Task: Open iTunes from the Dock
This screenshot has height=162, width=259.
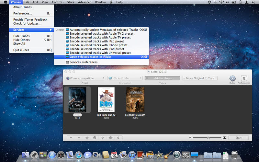Action: [132, 155]
